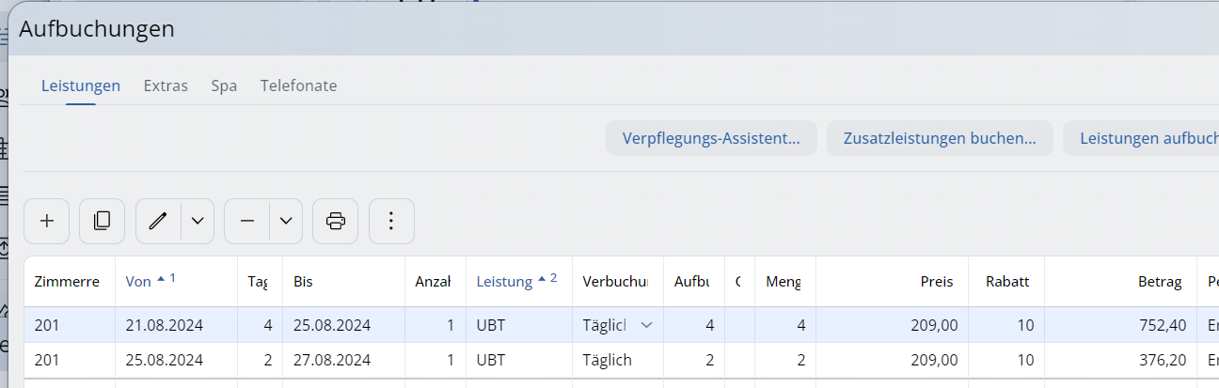Expand the edit button dropdown arrow

[x=198, y=222]
